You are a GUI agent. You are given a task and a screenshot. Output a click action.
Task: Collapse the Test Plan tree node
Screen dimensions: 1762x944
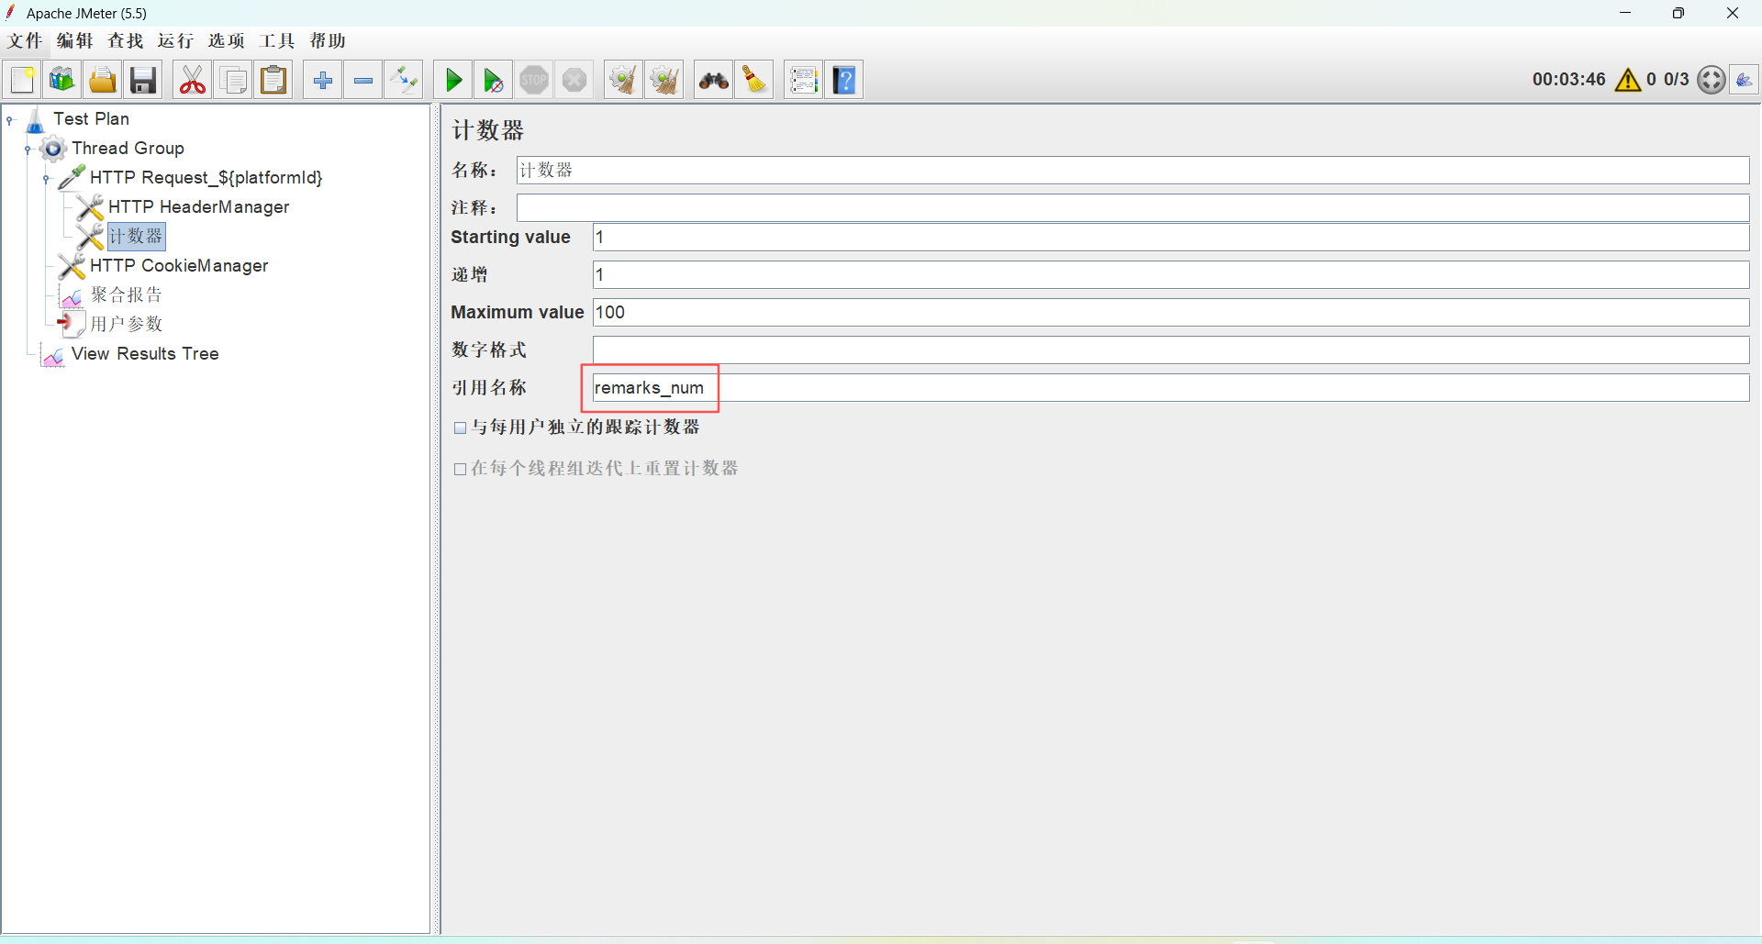[10, 119]
